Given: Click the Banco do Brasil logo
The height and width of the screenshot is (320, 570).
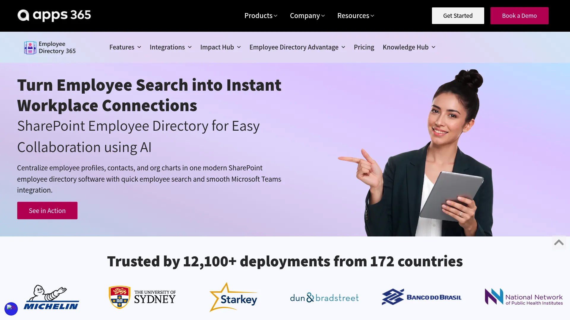Looking at the screenshot, I should [422, 297].
